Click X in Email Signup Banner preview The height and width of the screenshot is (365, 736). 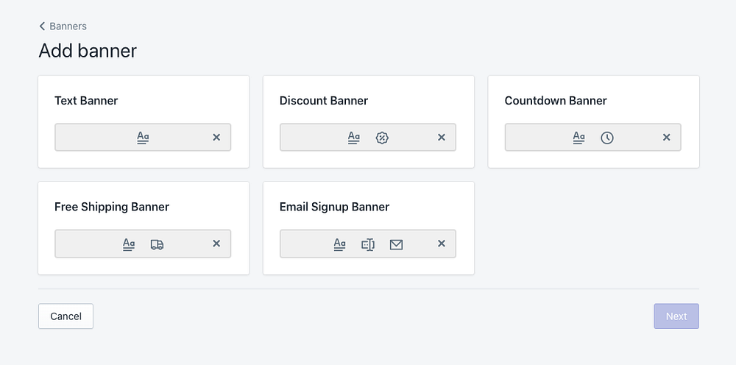click(442, 244)
